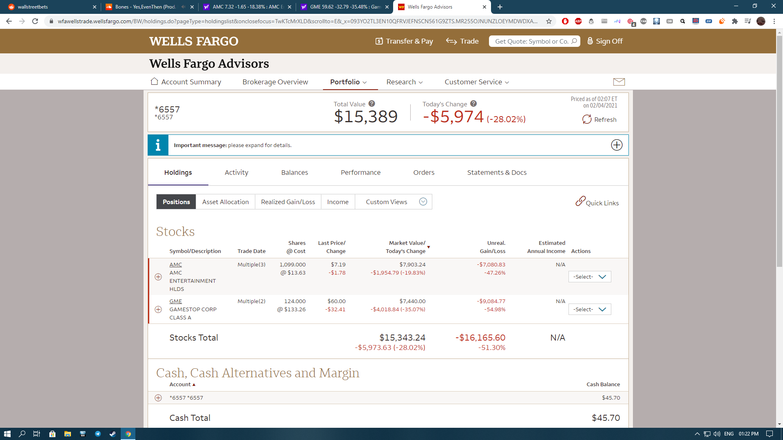
Task: Click the Quick Links chain icon
Action: click(x=580, y=201)
